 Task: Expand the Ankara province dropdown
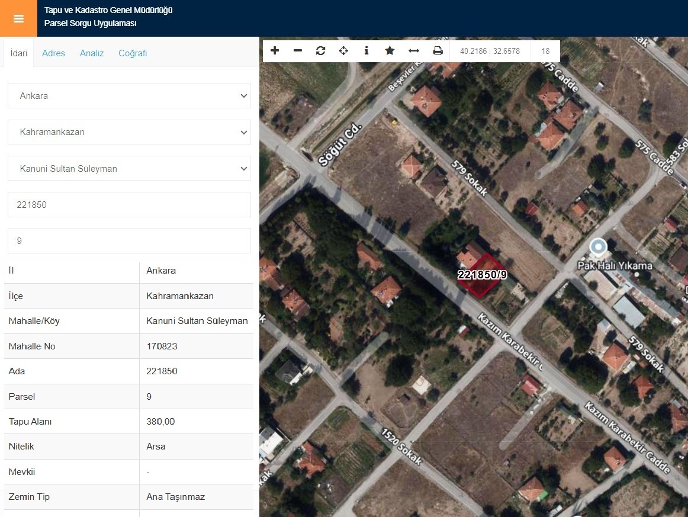129,96
